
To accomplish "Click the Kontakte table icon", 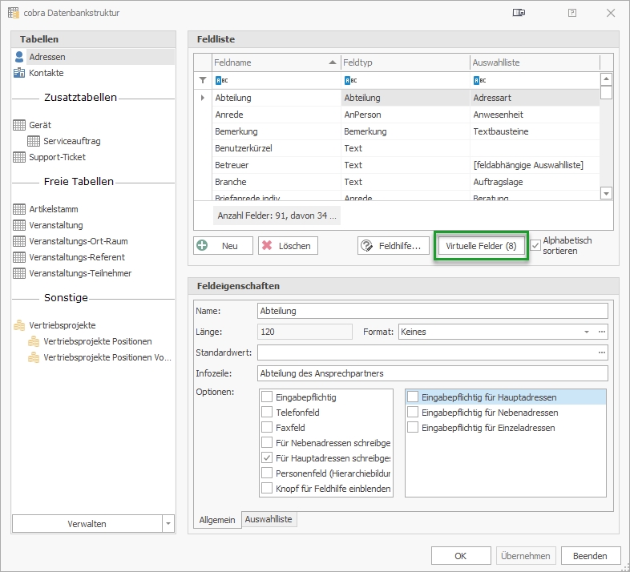I will [x=20, y=73].
